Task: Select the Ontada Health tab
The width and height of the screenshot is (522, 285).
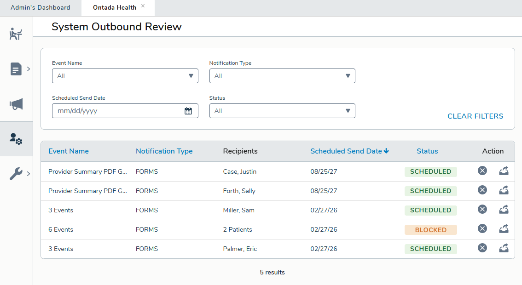Action: click(114, 7)
